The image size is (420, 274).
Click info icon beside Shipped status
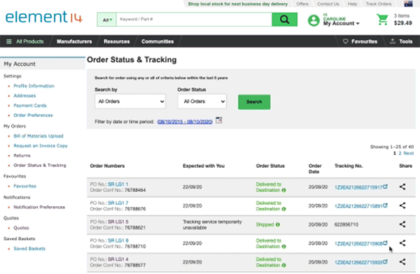278,225
